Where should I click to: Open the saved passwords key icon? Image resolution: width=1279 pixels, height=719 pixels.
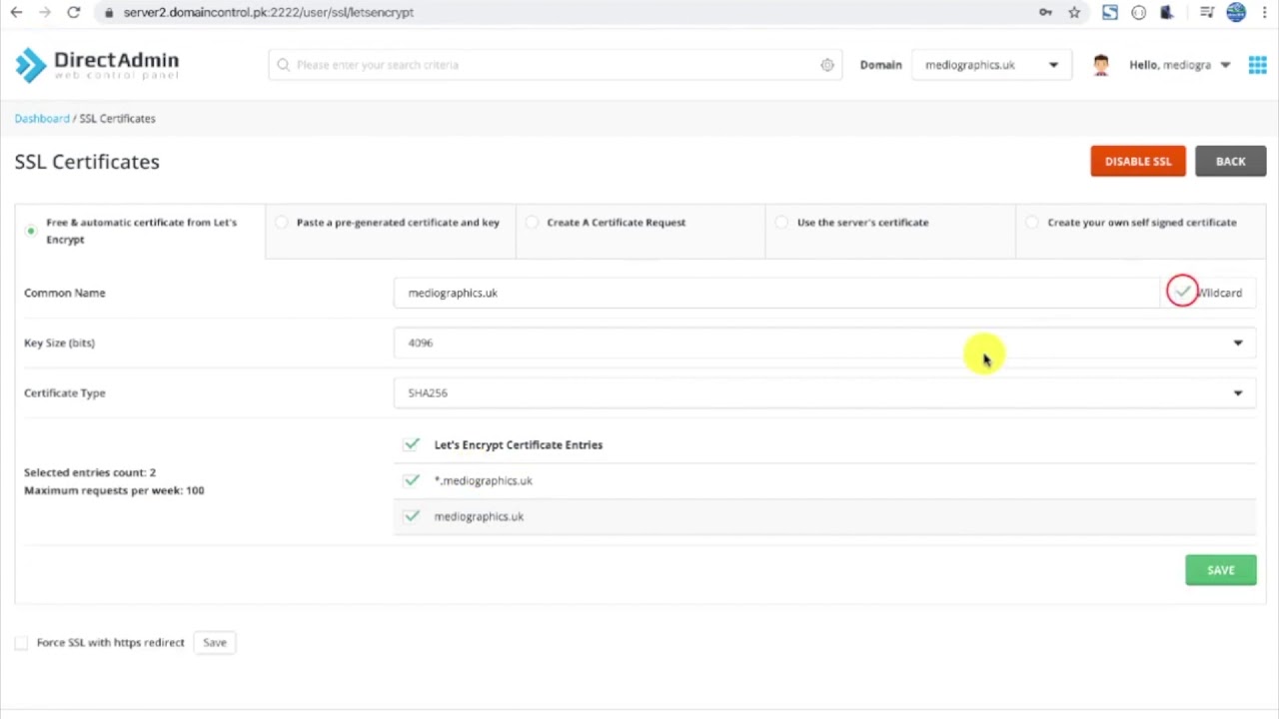1045,12
